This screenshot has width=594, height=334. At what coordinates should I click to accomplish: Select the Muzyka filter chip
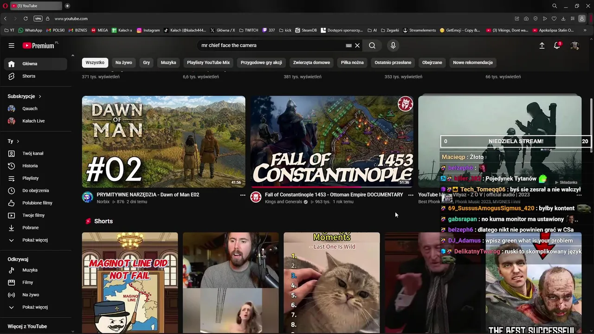click(x=168, y=63)
